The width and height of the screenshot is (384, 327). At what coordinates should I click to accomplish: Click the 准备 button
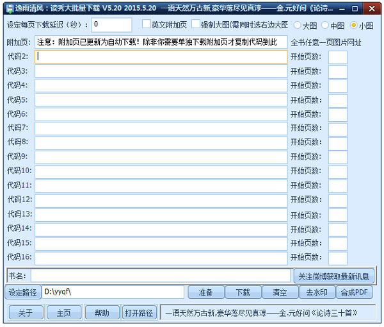coord(205,292)
